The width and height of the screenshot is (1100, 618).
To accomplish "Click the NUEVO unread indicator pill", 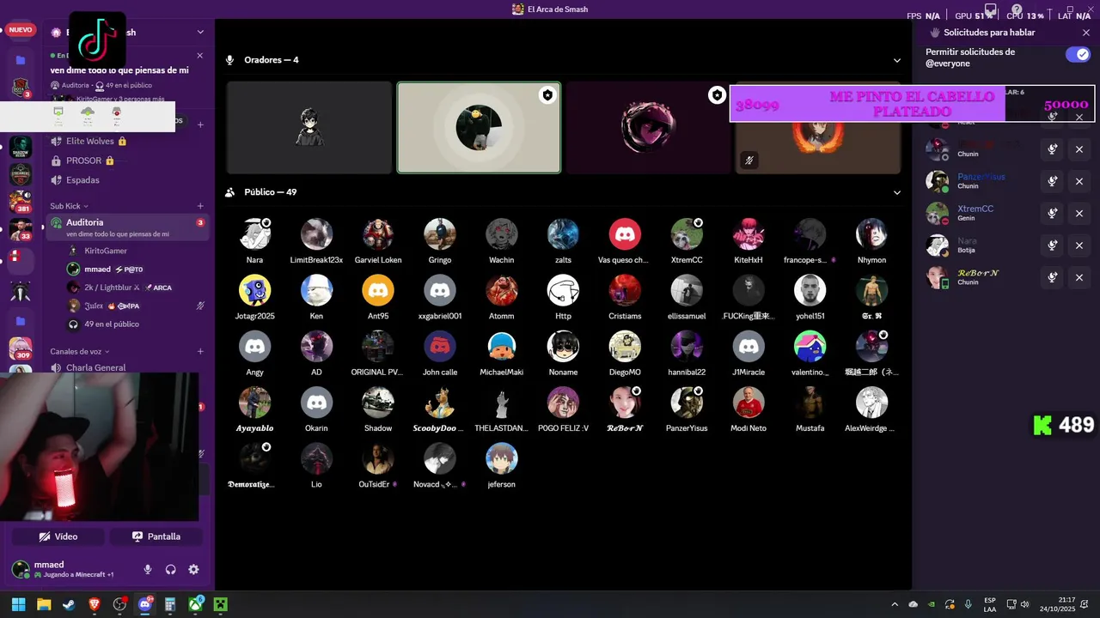I will [x=21, y=30].
